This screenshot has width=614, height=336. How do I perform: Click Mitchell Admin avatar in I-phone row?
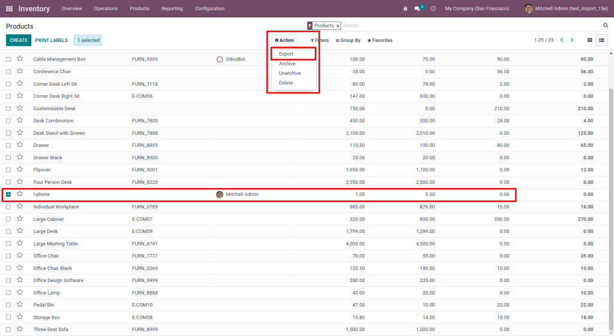coord(219,195)
